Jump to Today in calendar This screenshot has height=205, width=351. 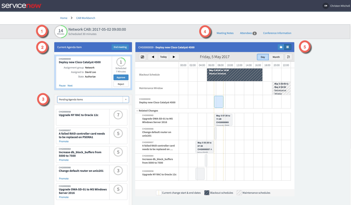pos(163,57)
